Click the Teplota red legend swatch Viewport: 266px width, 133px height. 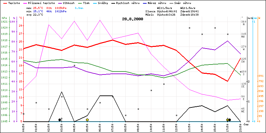click(x=4, y=3)
